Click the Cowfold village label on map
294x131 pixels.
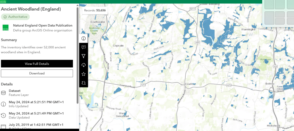coord(190,84)
